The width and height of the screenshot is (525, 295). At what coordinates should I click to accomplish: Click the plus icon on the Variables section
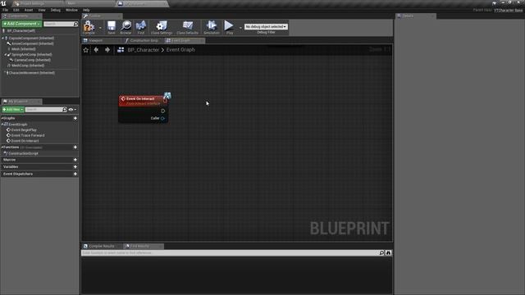tap(75, 166)
